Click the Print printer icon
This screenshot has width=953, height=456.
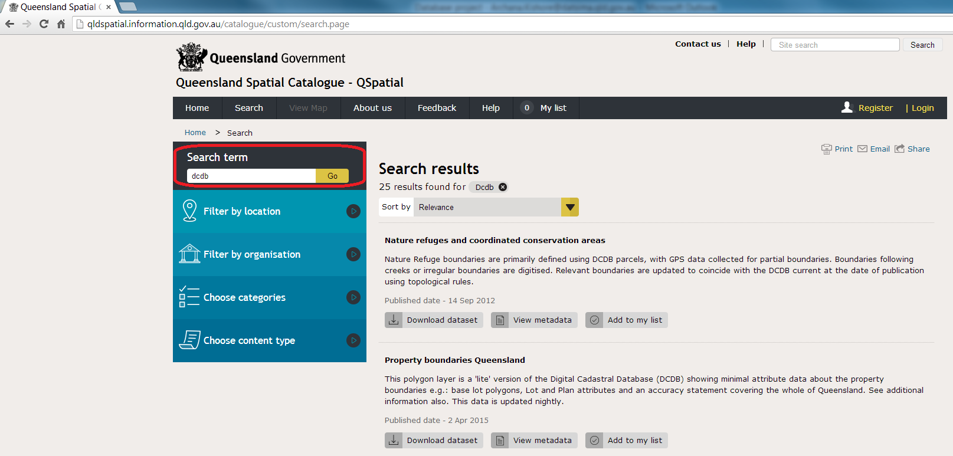pos(826,149)
